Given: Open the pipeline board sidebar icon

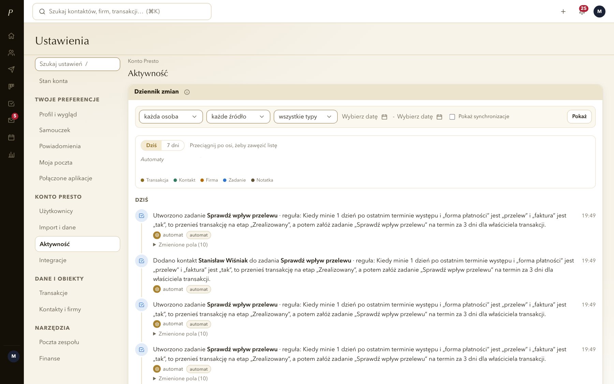Looking at the screenshot, I should click(11, 87).
